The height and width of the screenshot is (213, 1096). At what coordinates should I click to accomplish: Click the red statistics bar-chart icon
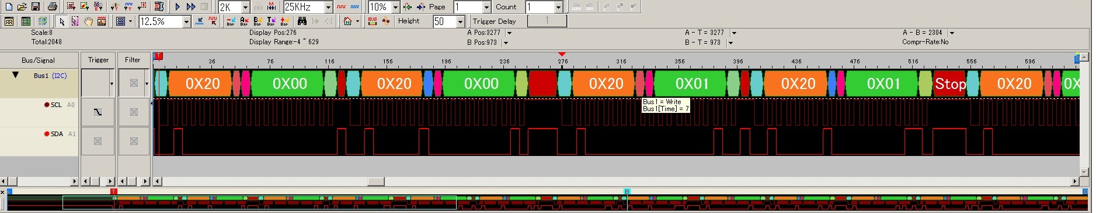pos(102,22)
